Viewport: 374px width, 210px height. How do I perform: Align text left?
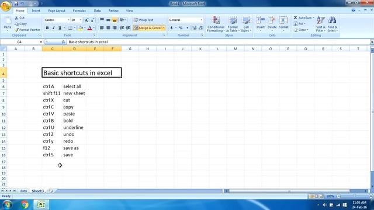tap(102, 28)
